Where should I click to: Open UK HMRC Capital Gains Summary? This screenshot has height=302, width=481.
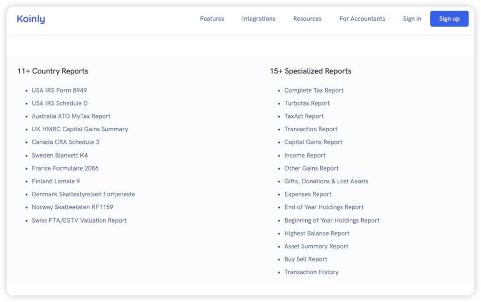(79, 129)
